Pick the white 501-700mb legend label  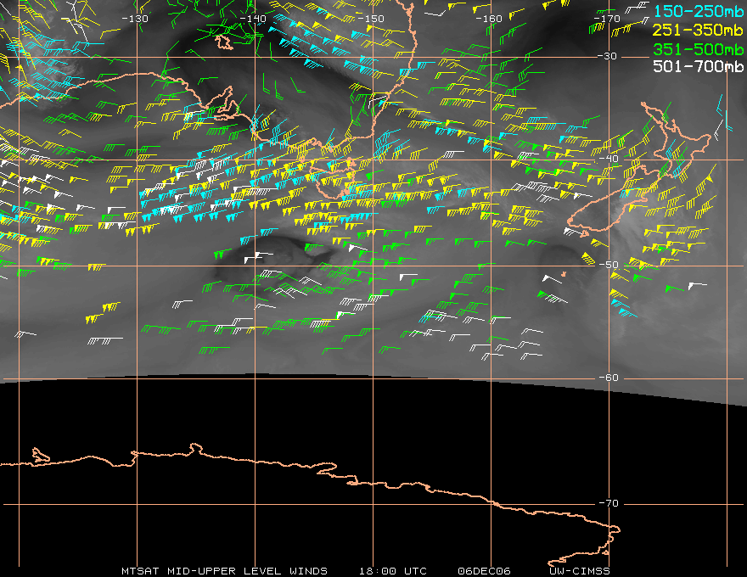tap(698, 66)
